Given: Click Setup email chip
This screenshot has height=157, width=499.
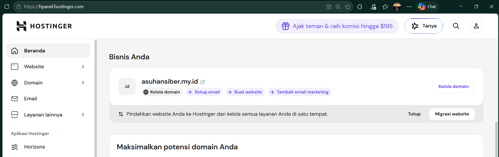Looking at the screenshot, I should 204,92.
